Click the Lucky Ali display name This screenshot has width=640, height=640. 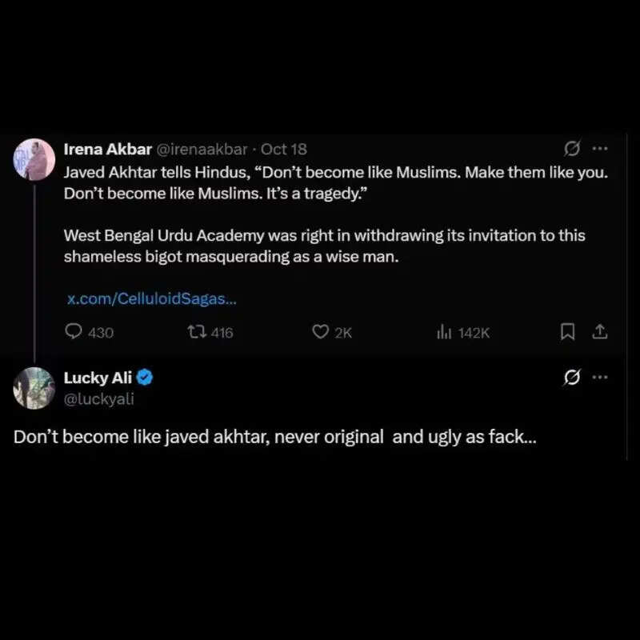click(98, 378)
